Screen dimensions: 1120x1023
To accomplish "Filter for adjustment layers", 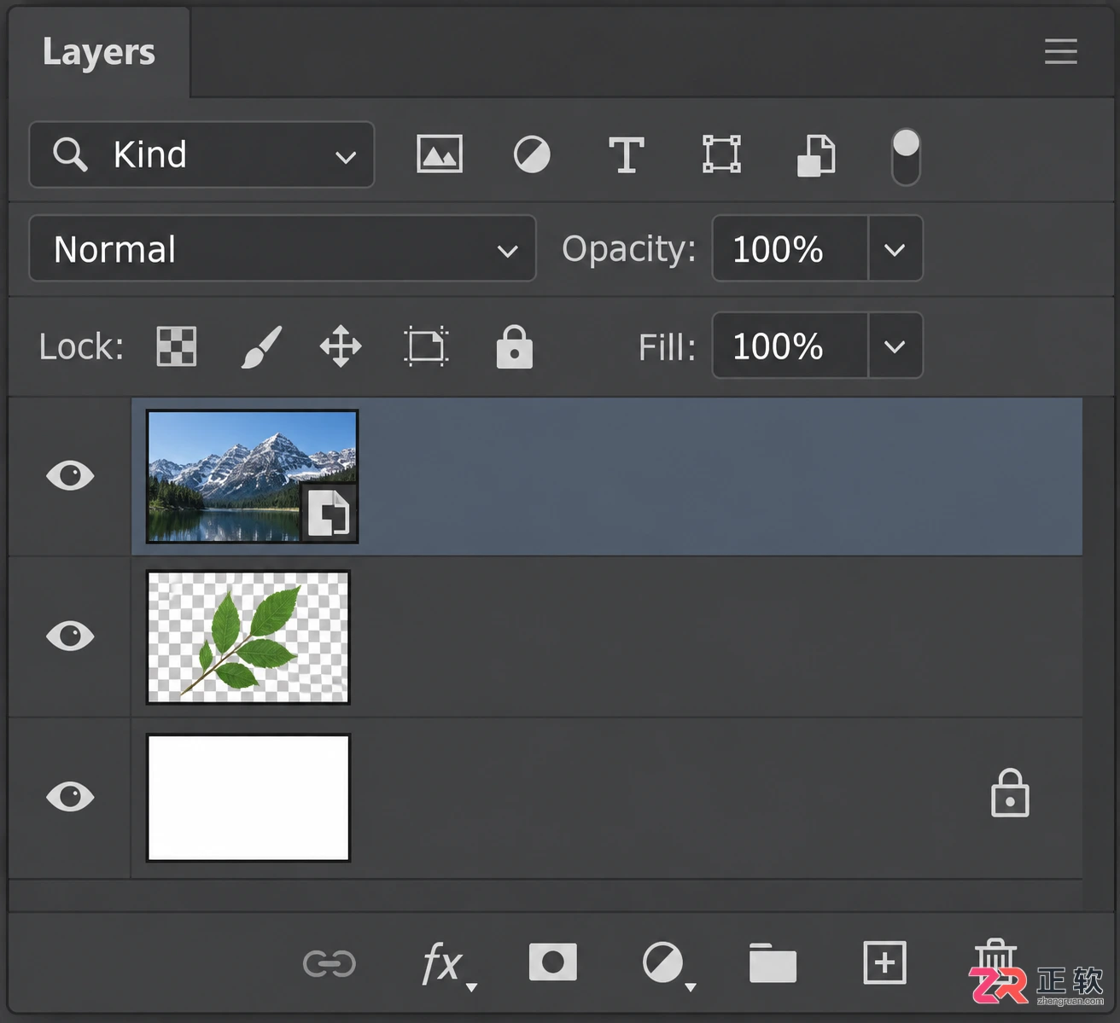I will pyautogui.click(x=532, y=155).
